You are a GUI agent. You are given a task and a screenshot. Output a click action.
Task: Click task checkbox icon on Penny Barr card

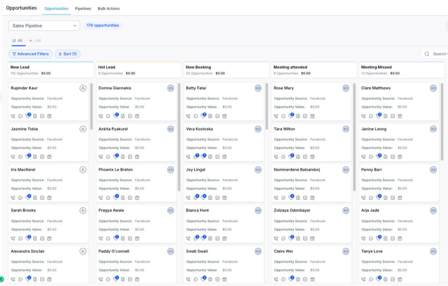click(x=393, y=198)
